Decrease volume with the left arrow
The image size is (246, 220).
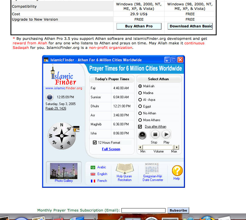tap(140, 147)
